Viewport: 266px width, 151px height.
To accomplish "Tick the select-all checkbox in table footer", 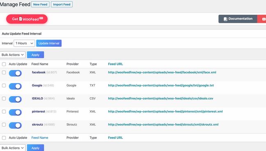I will 4,138.
